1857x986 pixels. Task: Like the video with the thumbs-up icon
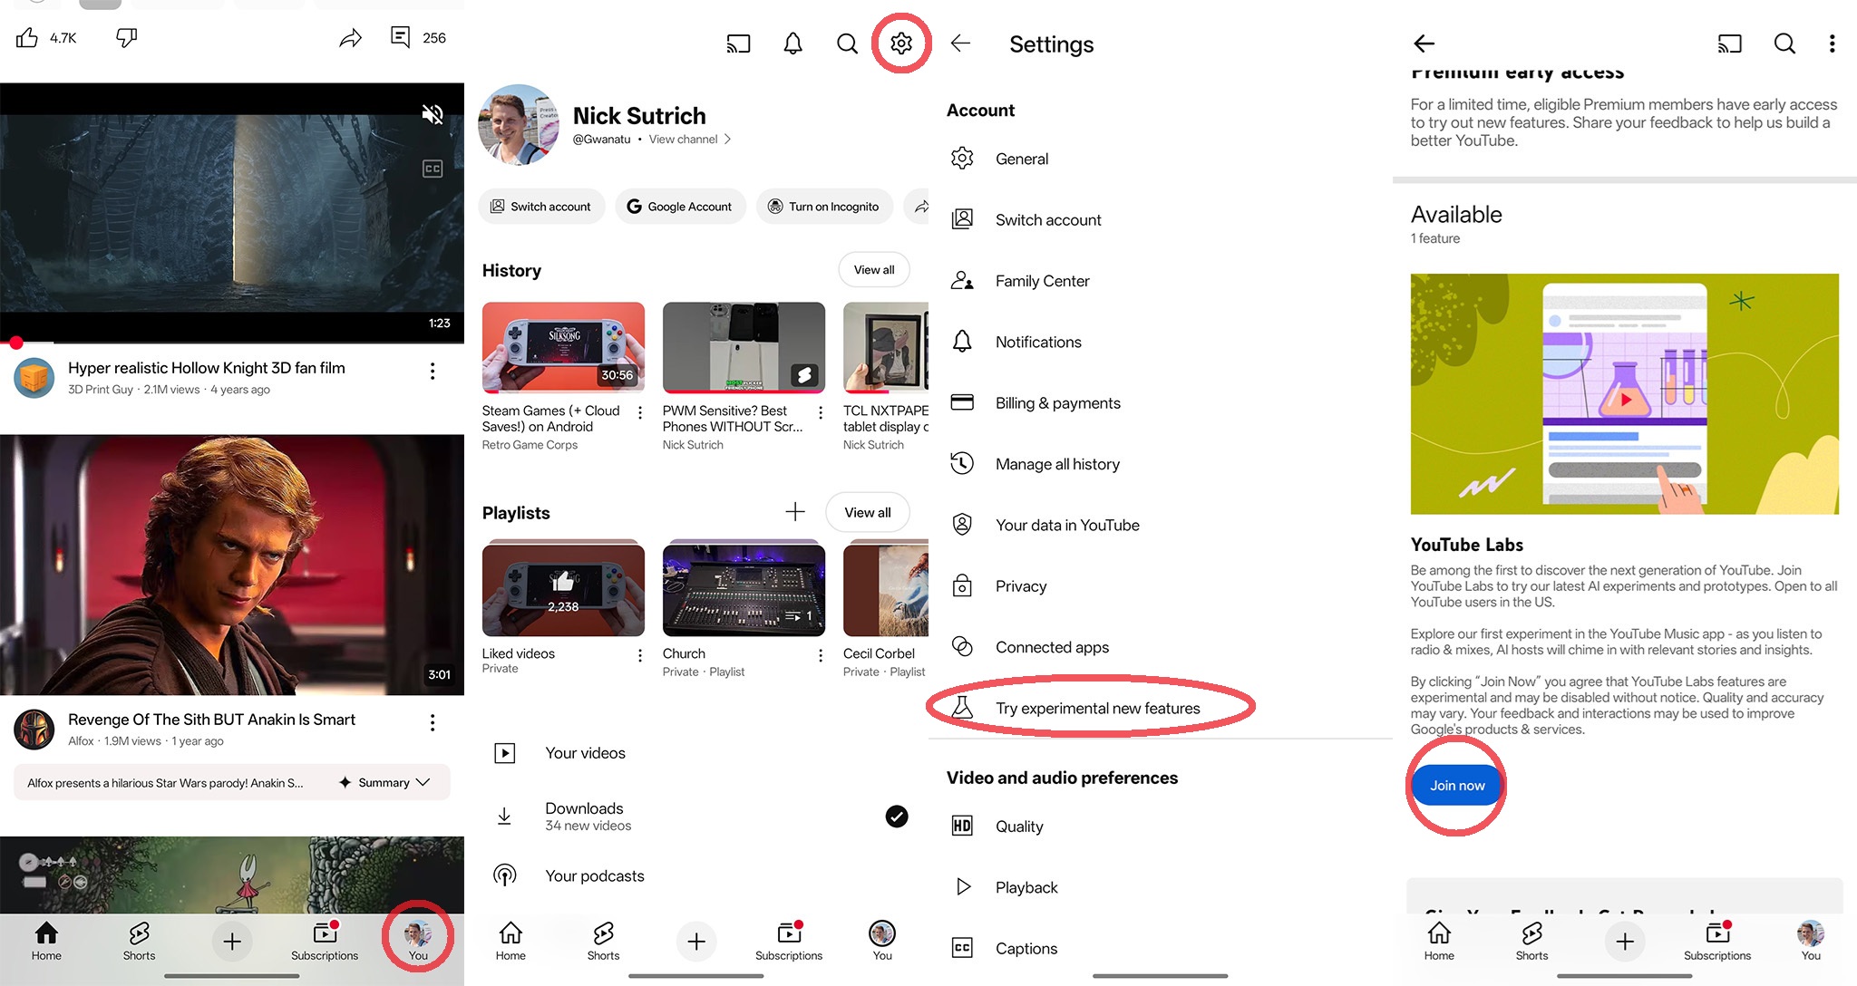(x=27, y=37)
